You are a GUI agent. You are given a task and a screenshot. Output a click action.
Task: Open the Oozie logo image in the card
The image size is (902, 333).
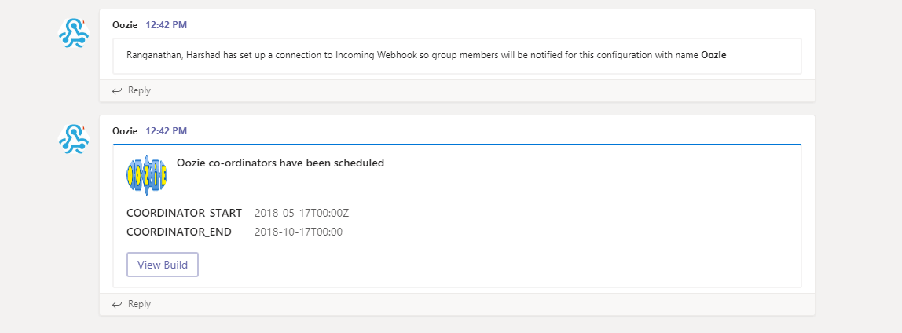pos(147,175)
